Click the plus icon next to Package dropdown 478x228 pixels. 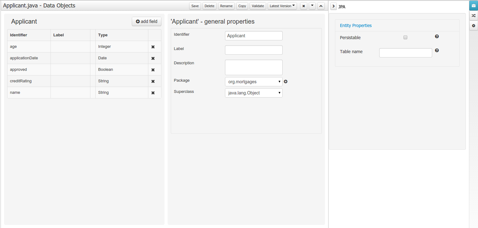click(x=285, y=82)
